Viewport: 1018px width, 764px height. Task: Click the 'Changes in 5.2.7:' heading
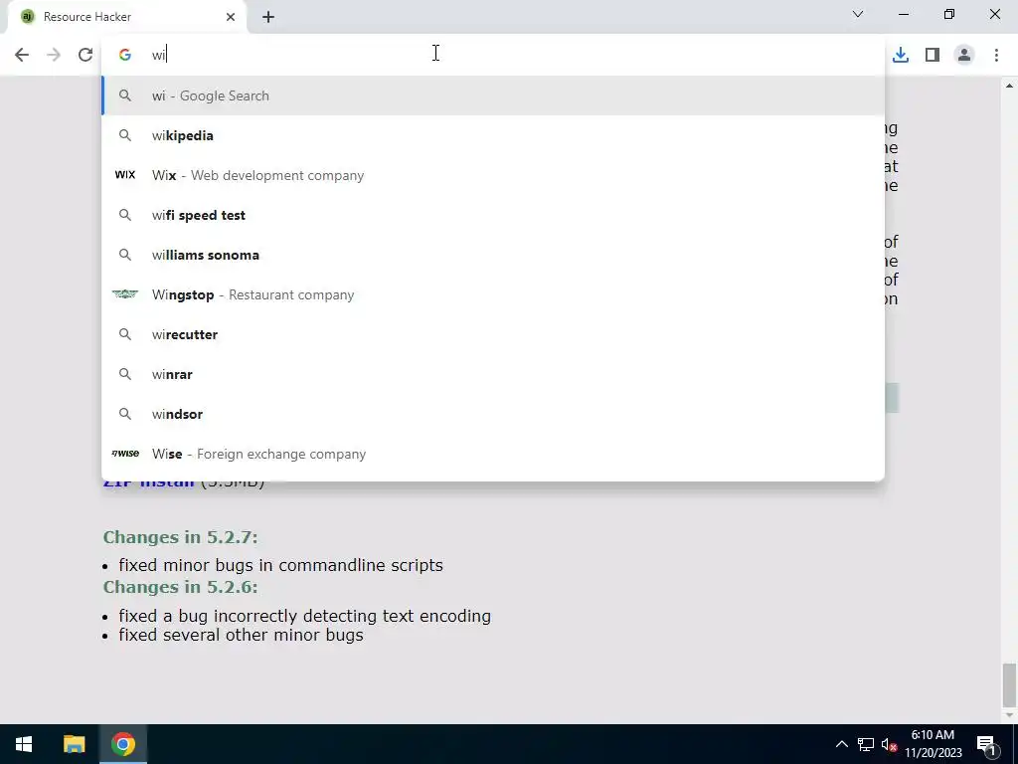tap(180, 537)
